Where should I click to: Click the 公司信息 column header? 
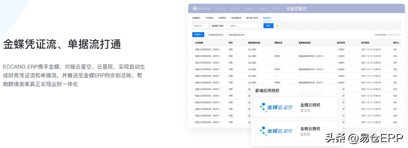coord(199,43)
